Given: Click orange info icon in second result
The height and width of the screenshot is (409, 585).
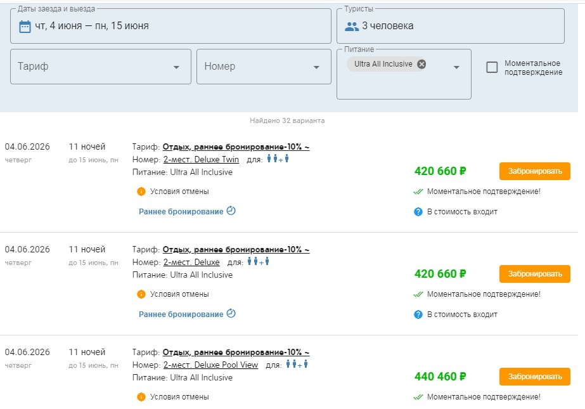Looking at the screenshot, I should point(141,294).
